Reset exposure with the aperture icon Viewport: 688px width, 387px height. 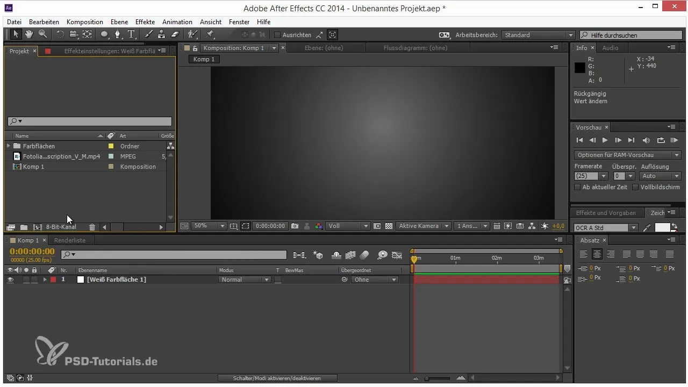point(544,226)
